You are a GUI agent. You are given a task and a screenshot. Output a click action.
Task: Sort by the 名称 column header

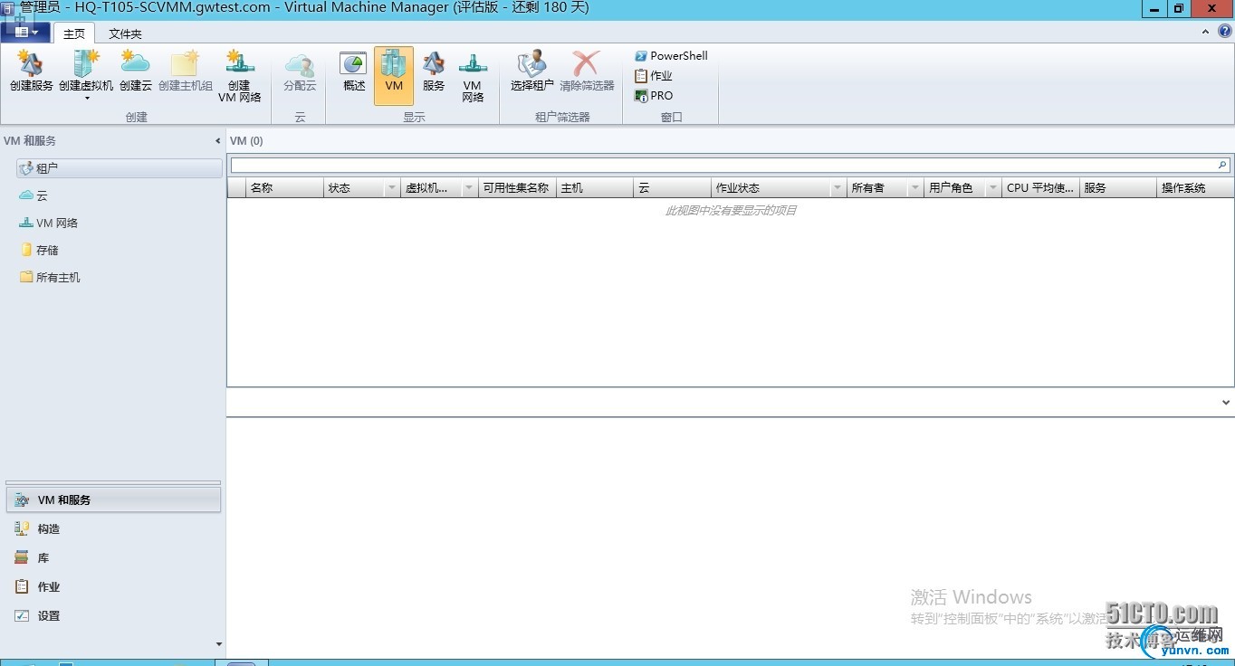pos(284,188)
